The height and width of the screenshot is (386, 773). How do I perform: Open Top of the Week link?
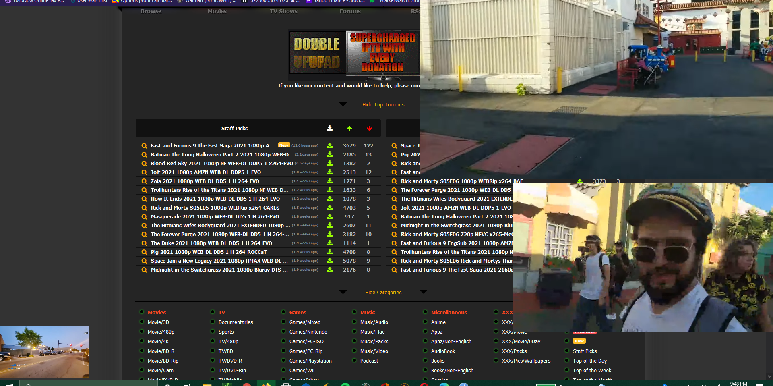pos(592,371)
